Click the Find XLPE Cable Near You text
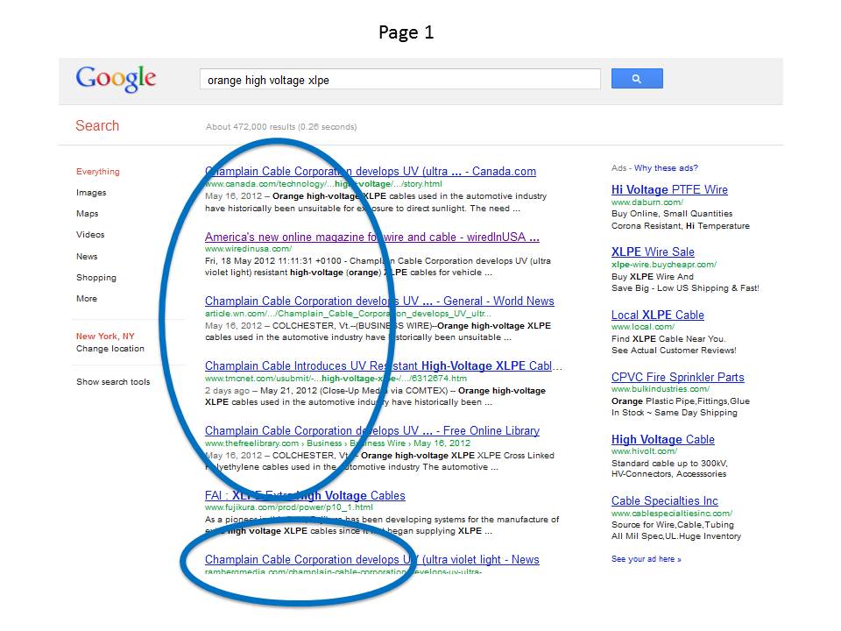The image size is (841, 631). (x=668, y=338)
